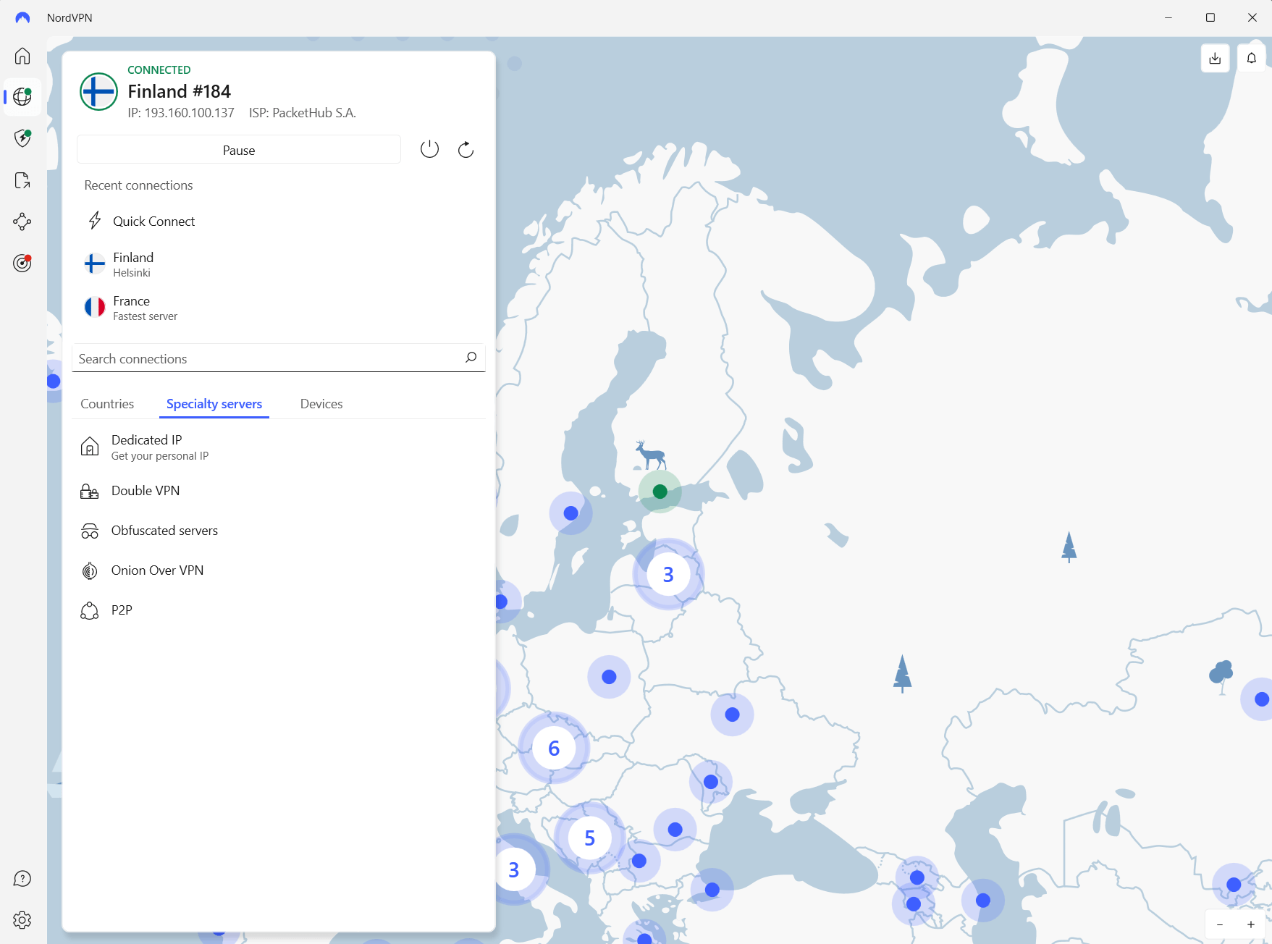Screen dimensions: 1272x944
Task: Click the Recent connections heading
Action: (x=138, y=185)
